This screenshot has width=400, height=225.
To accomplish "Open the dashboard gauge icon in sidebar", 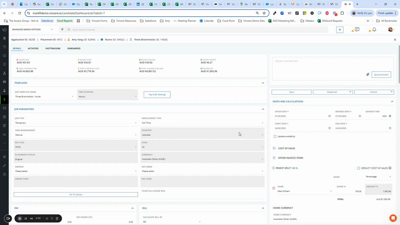I will click(4, 56).
